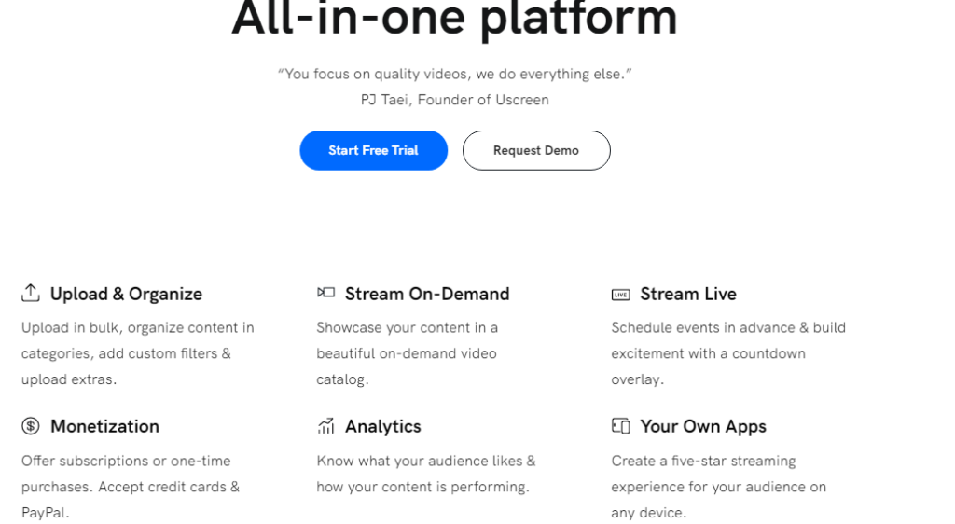The image size is (955, 524).
Task: Click the Your Own Apps devices icon
Action: point(620,426)
